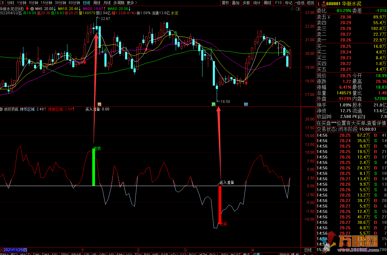Open the 统计 statistics button
This screenshot has height=255, width=387.
tap(257, 3)
